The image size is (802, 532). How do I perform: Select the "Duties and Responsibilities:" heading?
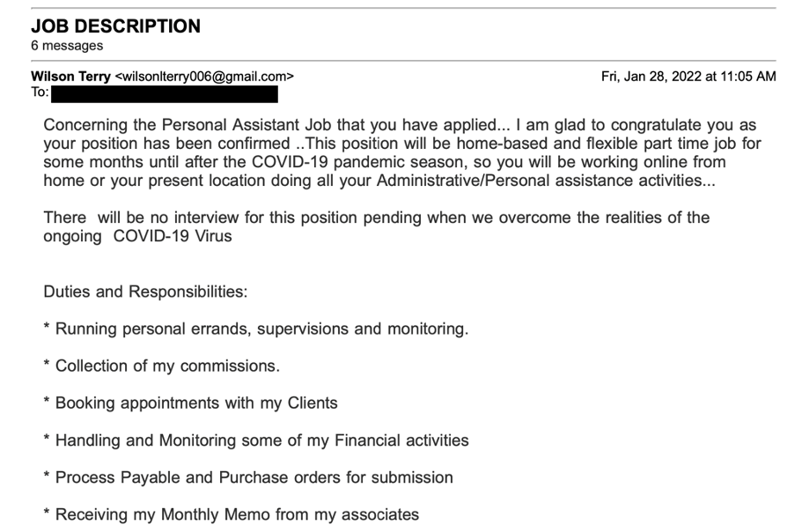145,292
